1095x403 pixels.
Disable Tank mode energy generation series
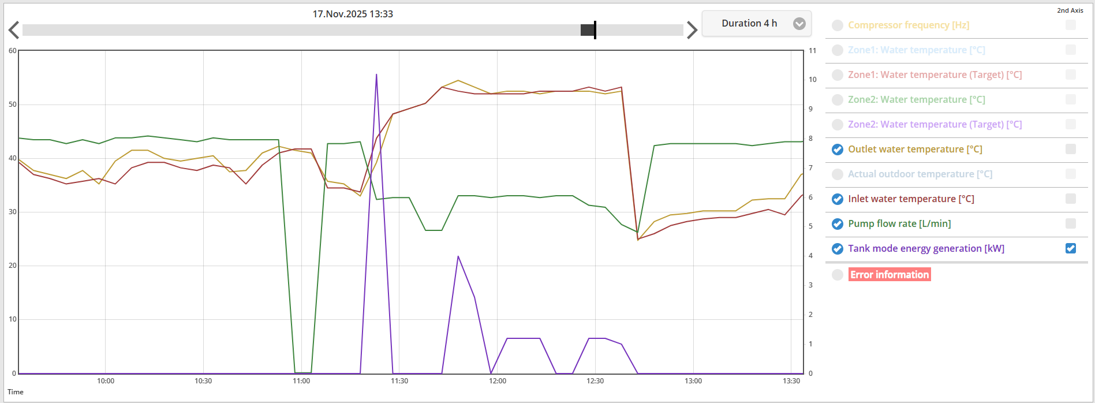(x=838, y=249)
